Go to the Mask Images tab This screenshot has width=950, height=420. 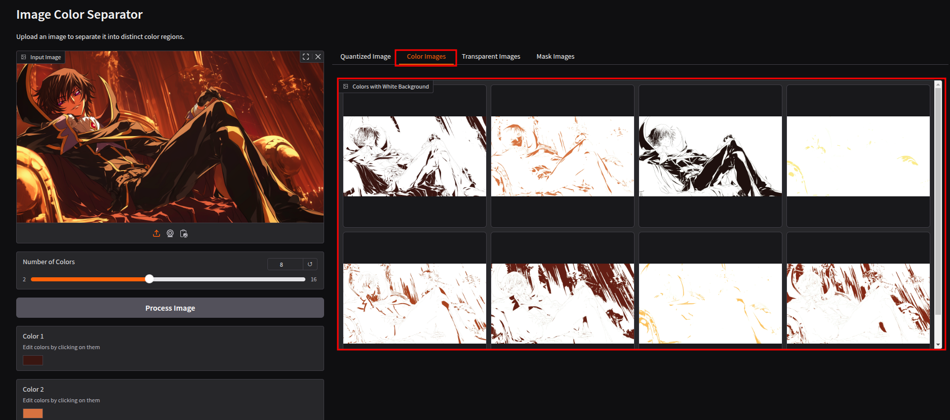[x=555, y=57]
